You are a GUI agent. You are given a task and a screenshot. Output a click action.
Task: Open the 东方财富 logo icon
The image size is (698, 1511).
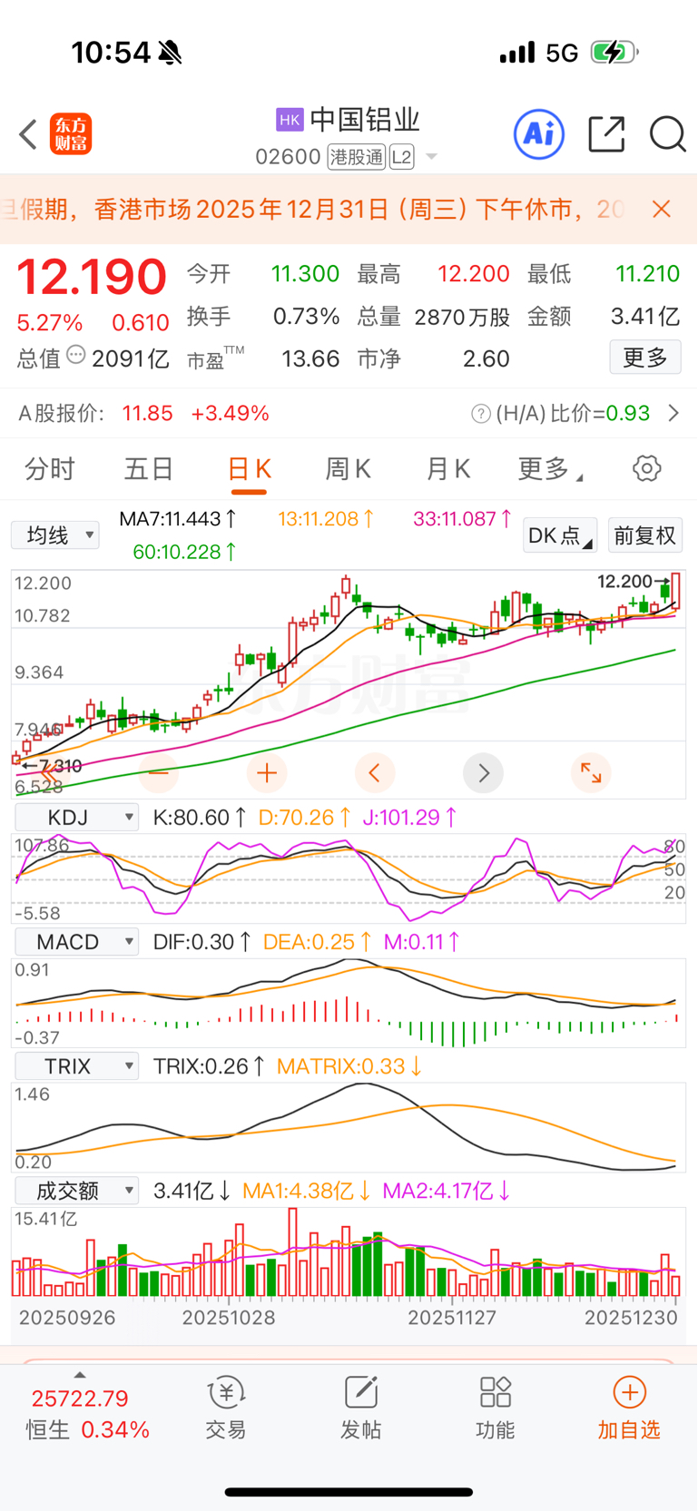(x=71, y=134)
